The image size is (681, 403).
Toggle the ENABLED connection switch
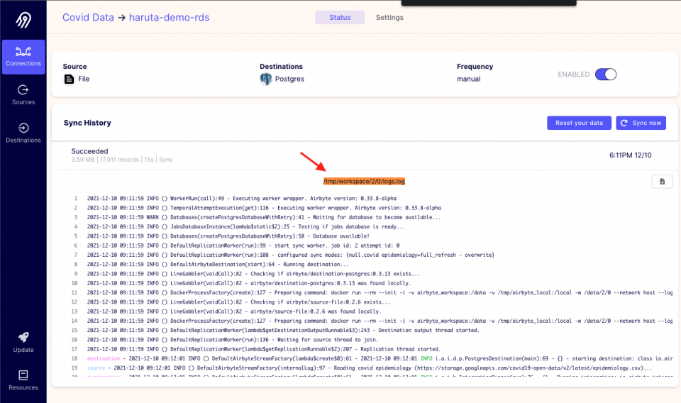(606, 74)
